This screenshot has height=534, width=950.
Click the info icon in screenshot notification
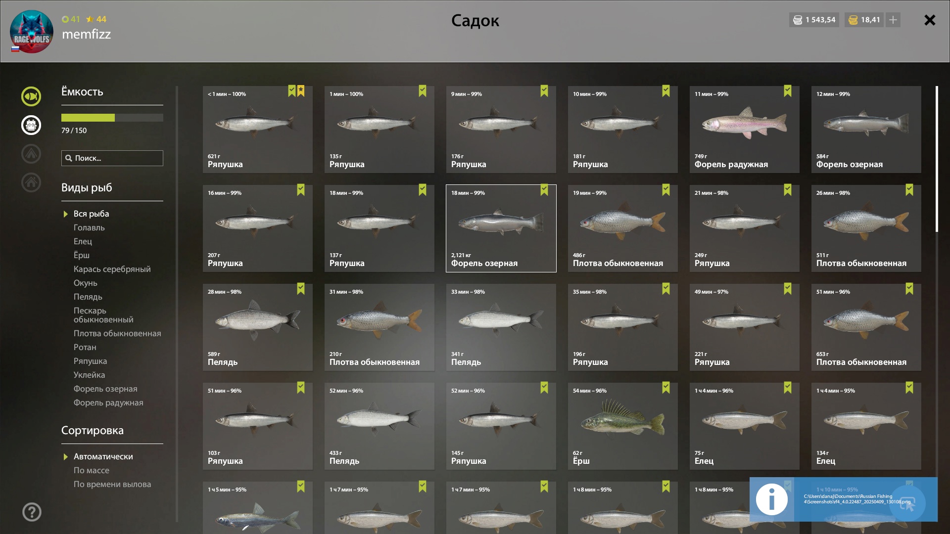click(772, 499)
